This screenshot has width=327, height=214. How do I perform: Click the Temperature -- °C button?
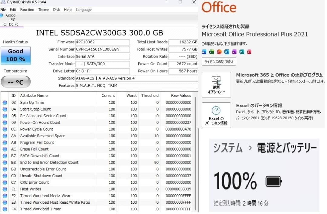(x=15, y=82)
